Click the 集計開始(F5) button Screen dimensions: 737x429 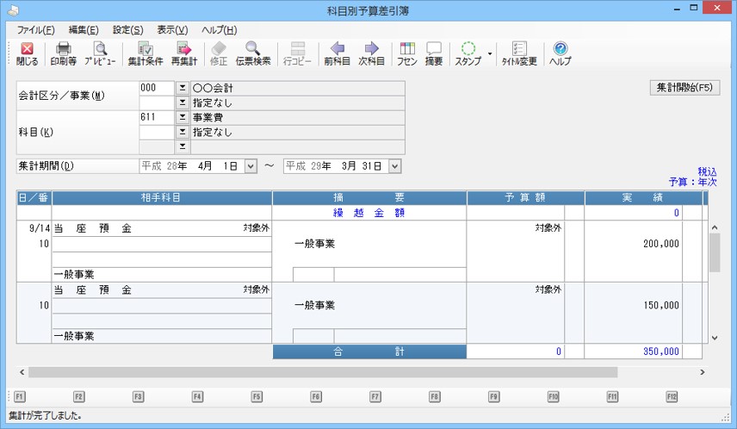point(684,88)
